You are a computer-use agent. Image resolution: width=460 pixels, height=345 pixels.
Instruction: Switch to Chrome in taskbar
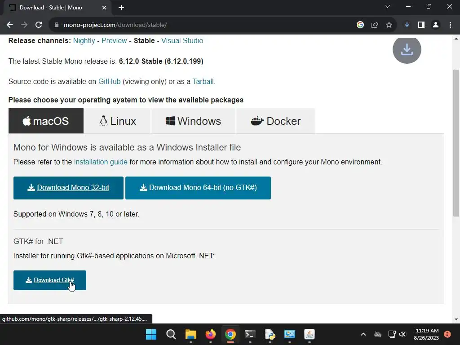pyautogui.click(x=230, y=334)
